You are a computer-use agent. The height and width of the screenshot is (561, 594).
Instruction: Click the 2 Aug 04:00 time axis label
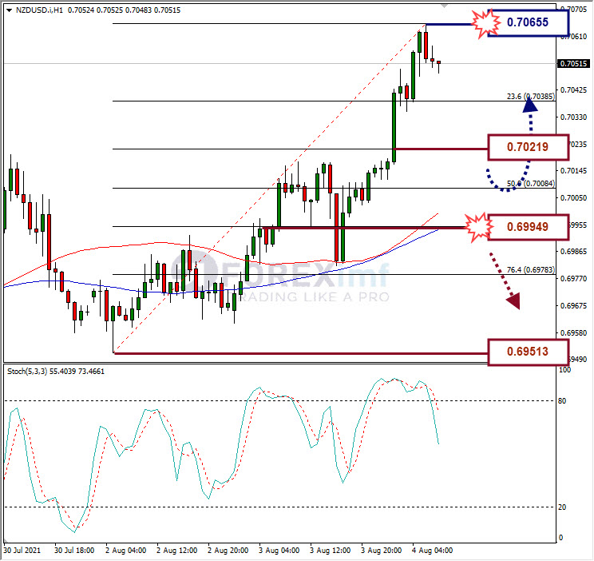[x=126, y=551]
